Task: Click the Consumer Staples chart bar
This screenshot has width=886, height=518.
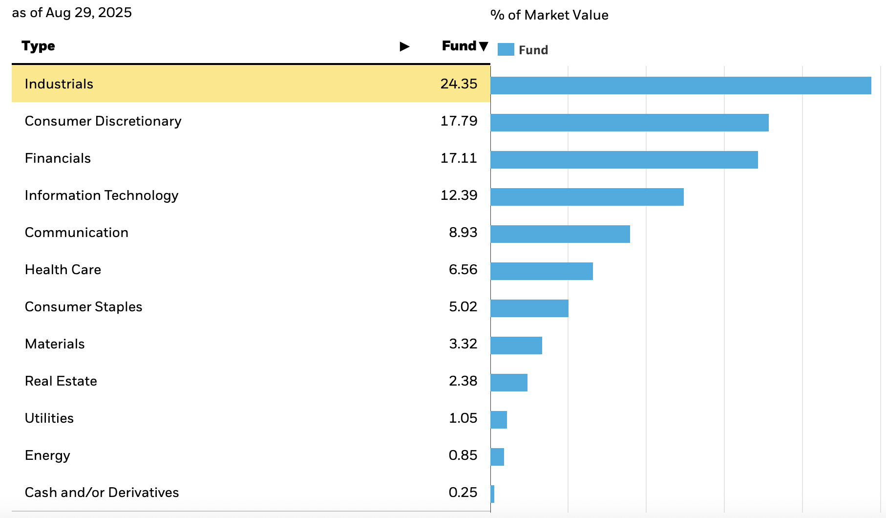Action: click(529, 308)
